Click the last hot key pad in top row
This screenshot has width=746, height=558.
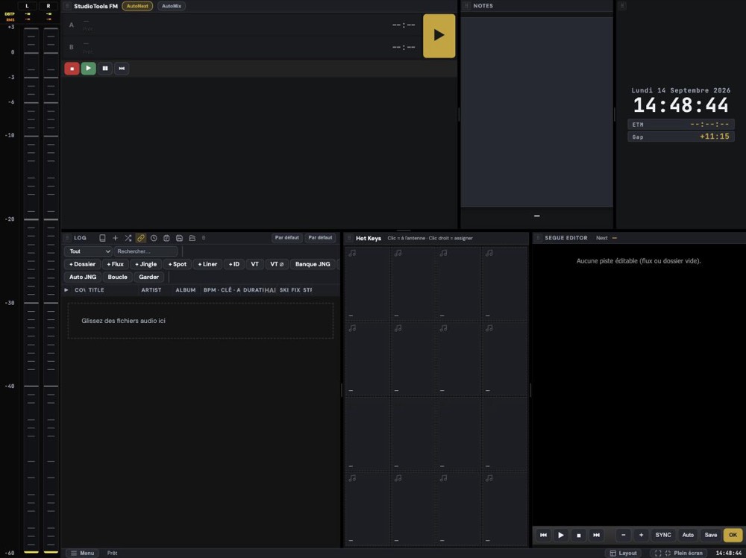point(505,284)
